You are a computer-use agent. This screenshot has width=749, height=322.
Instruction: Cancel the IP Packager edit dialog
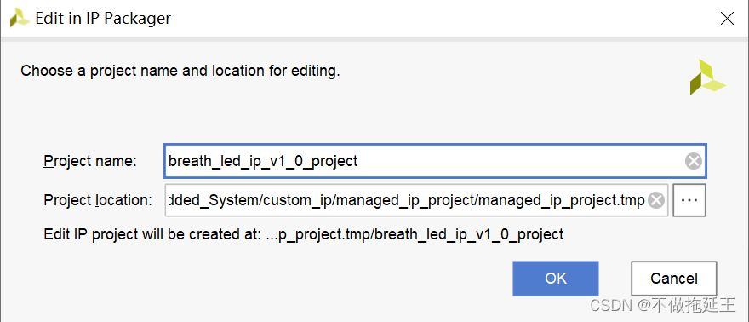click(674, 279)
